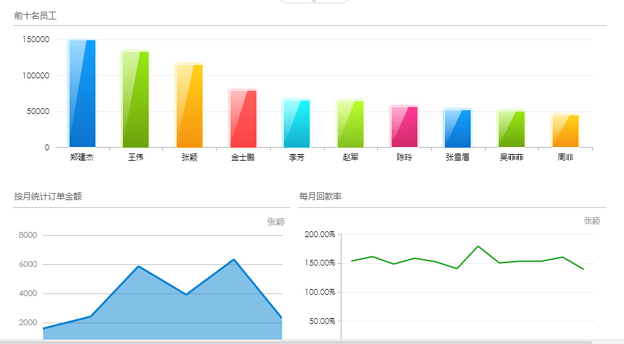Select the orange bar for 周非
Screen dimensions: 624x344
pyautogui.click(x=565, y=131)
